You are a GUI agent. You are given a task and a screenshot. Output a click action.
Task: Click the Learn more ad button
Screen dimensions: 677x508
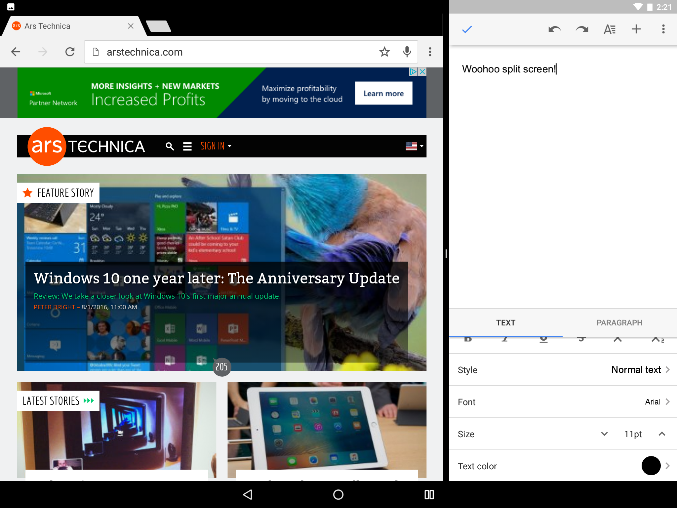click(383, 94)
